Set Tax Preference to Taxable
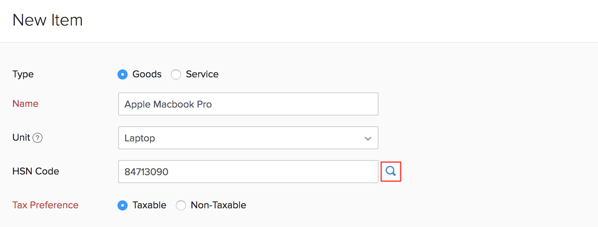Screen dimensions: 598x227 pyautogui.click(x=122, y=205)
